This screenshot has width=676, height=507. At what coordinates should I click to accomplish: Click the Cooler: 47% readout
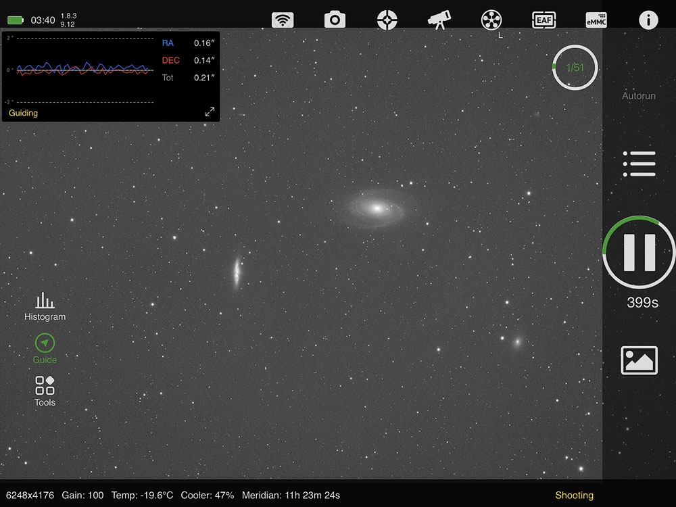[x=208, y=496]
